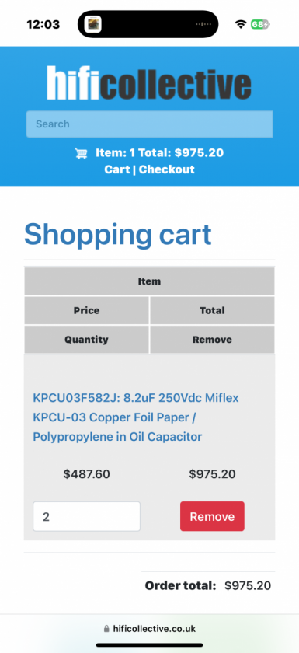Go to Checkout
The height and width of the screenshot is (653, 299).
167,169
